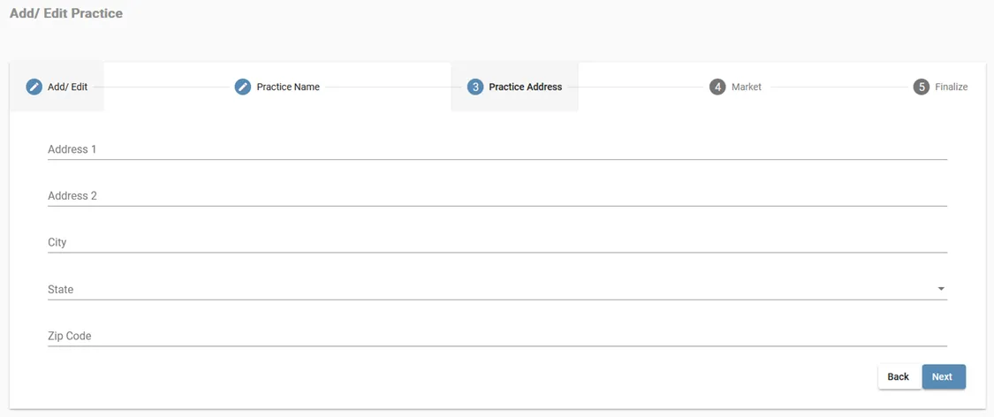
Task: Open the Finalize step
Action: coord(952,87)
